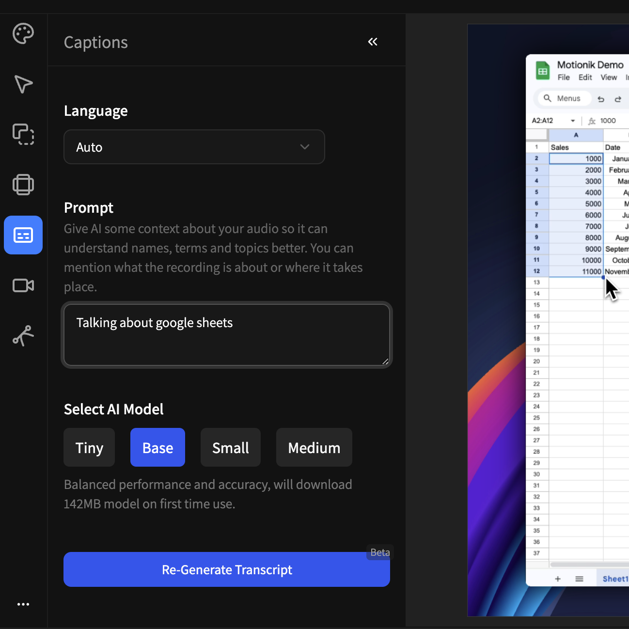Select the scissors trim tool
This screenshot has height=629, width=629.
[23, 335]
